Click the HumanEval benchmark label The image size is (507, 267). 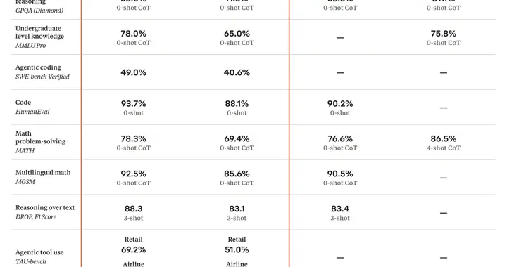[x=32, y=112]
